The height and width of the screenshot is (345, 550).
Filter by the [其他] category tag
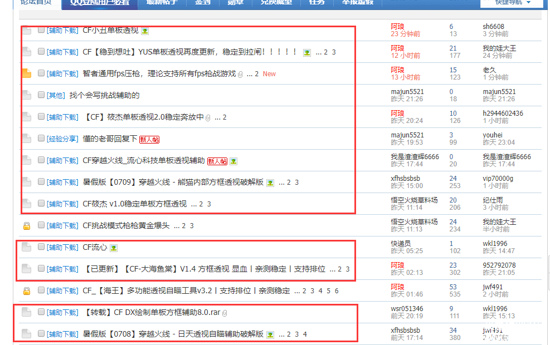56,95
